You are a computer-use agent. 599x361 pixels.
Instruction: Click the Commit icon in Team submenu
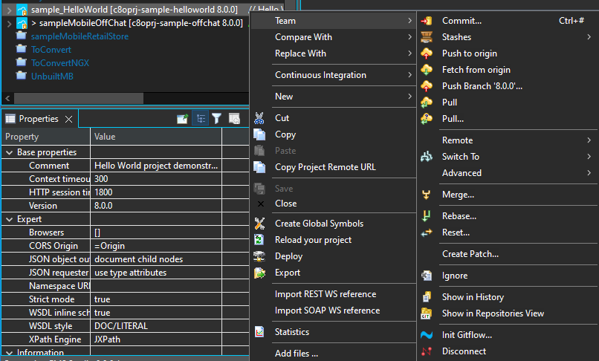point(427,21)
